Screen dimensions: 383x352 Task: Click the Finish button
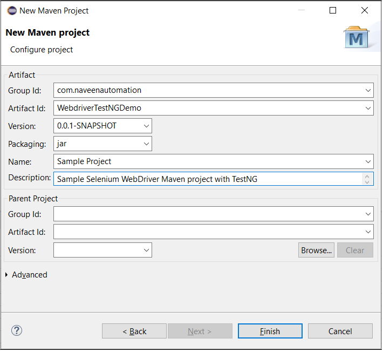[x=270, y=331]
